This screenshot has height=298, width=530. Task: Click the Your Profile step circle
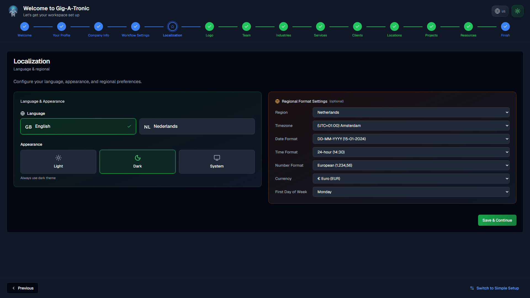(x=62, y=26)
